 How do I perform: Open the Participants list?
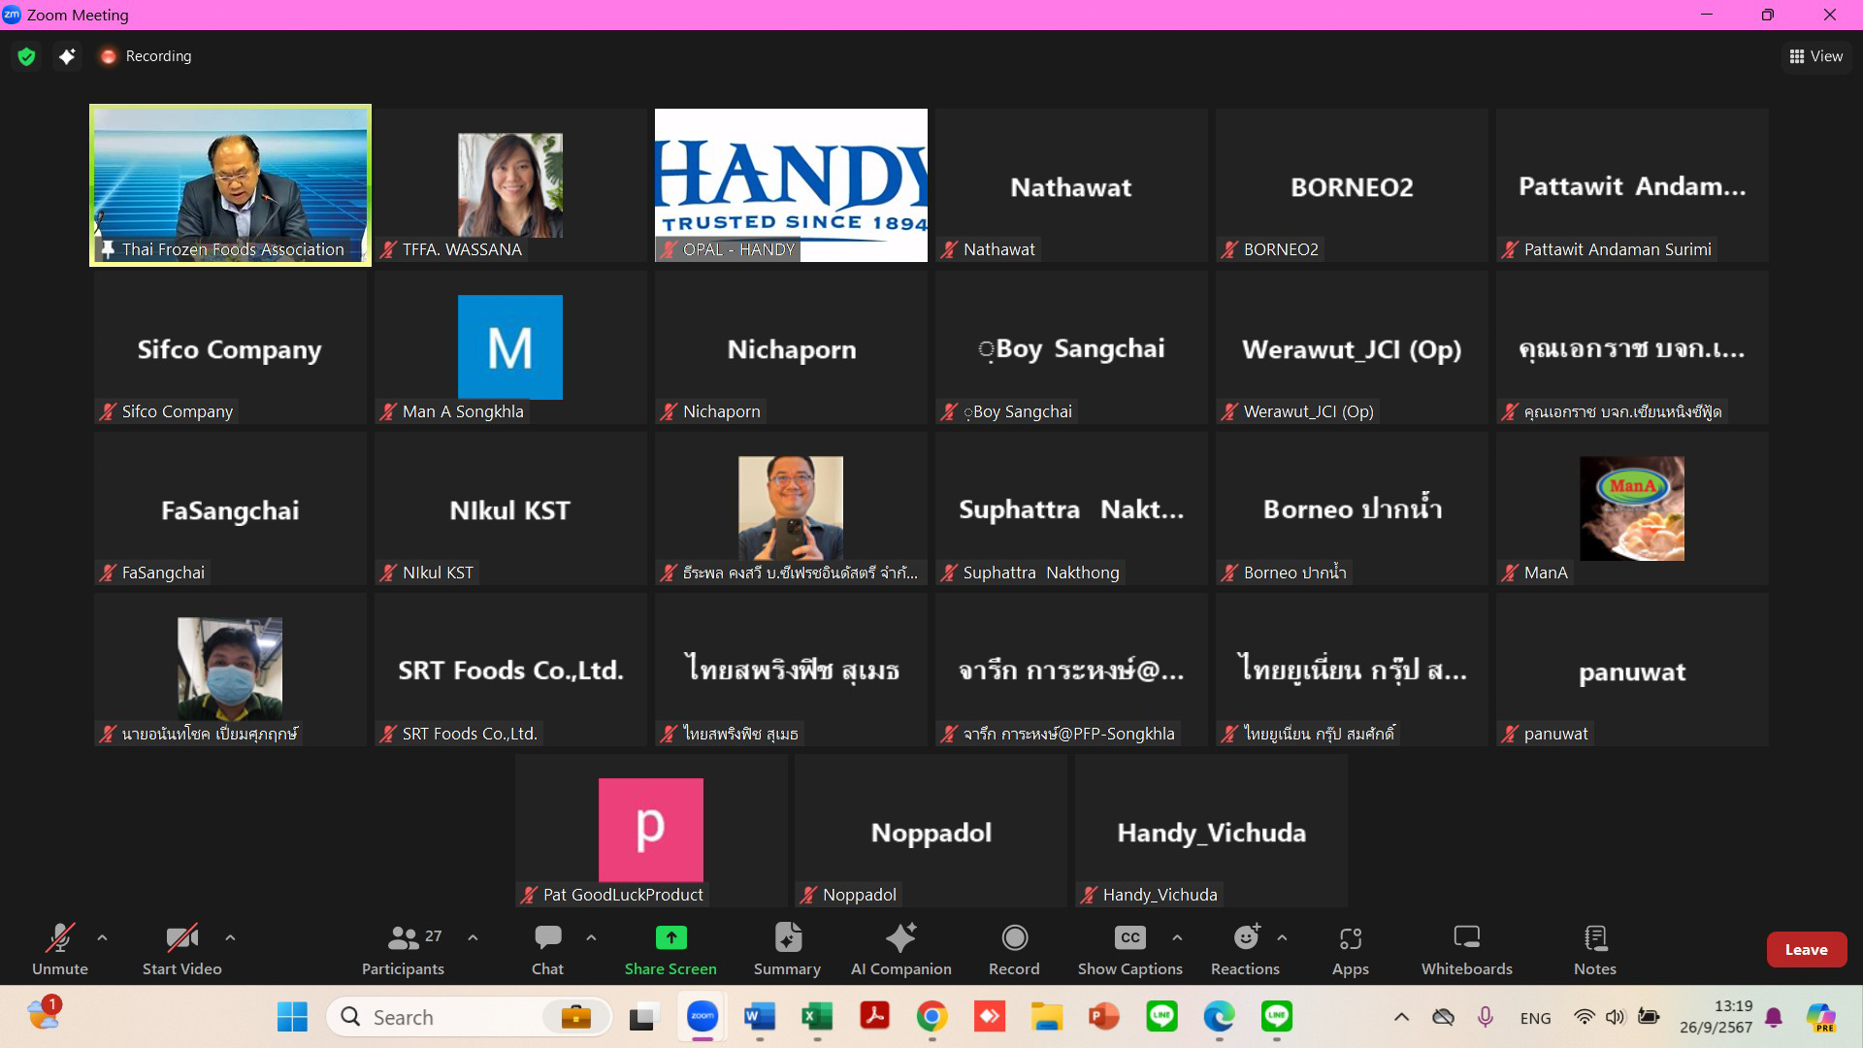pos(403,949)
